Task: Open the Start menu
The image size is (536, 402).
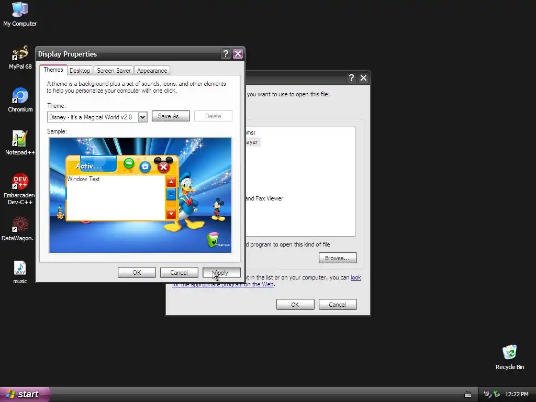Action: tap(25, 394)
